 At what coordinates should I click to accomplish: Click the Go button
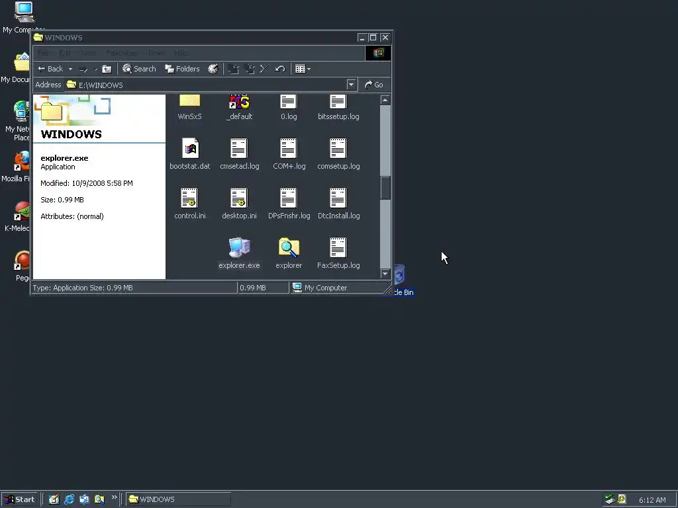point(374,85)
